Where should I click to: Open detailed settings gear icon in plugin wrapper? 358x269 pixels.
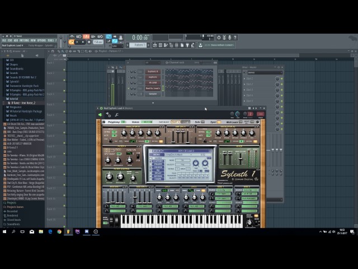108,115
